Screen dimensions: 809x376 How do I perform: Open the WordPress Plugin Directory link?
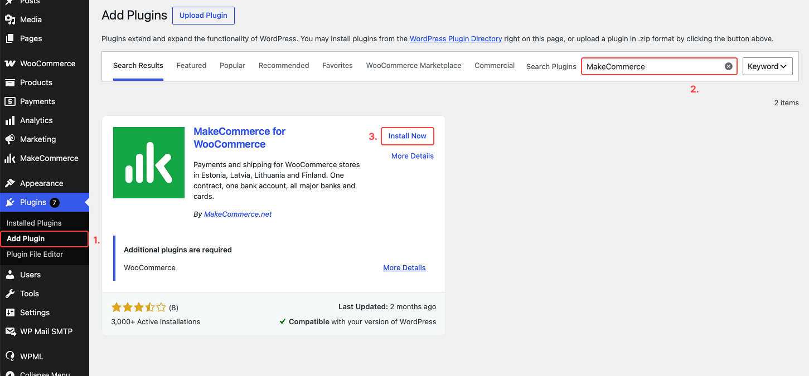(x=456, y=39)
